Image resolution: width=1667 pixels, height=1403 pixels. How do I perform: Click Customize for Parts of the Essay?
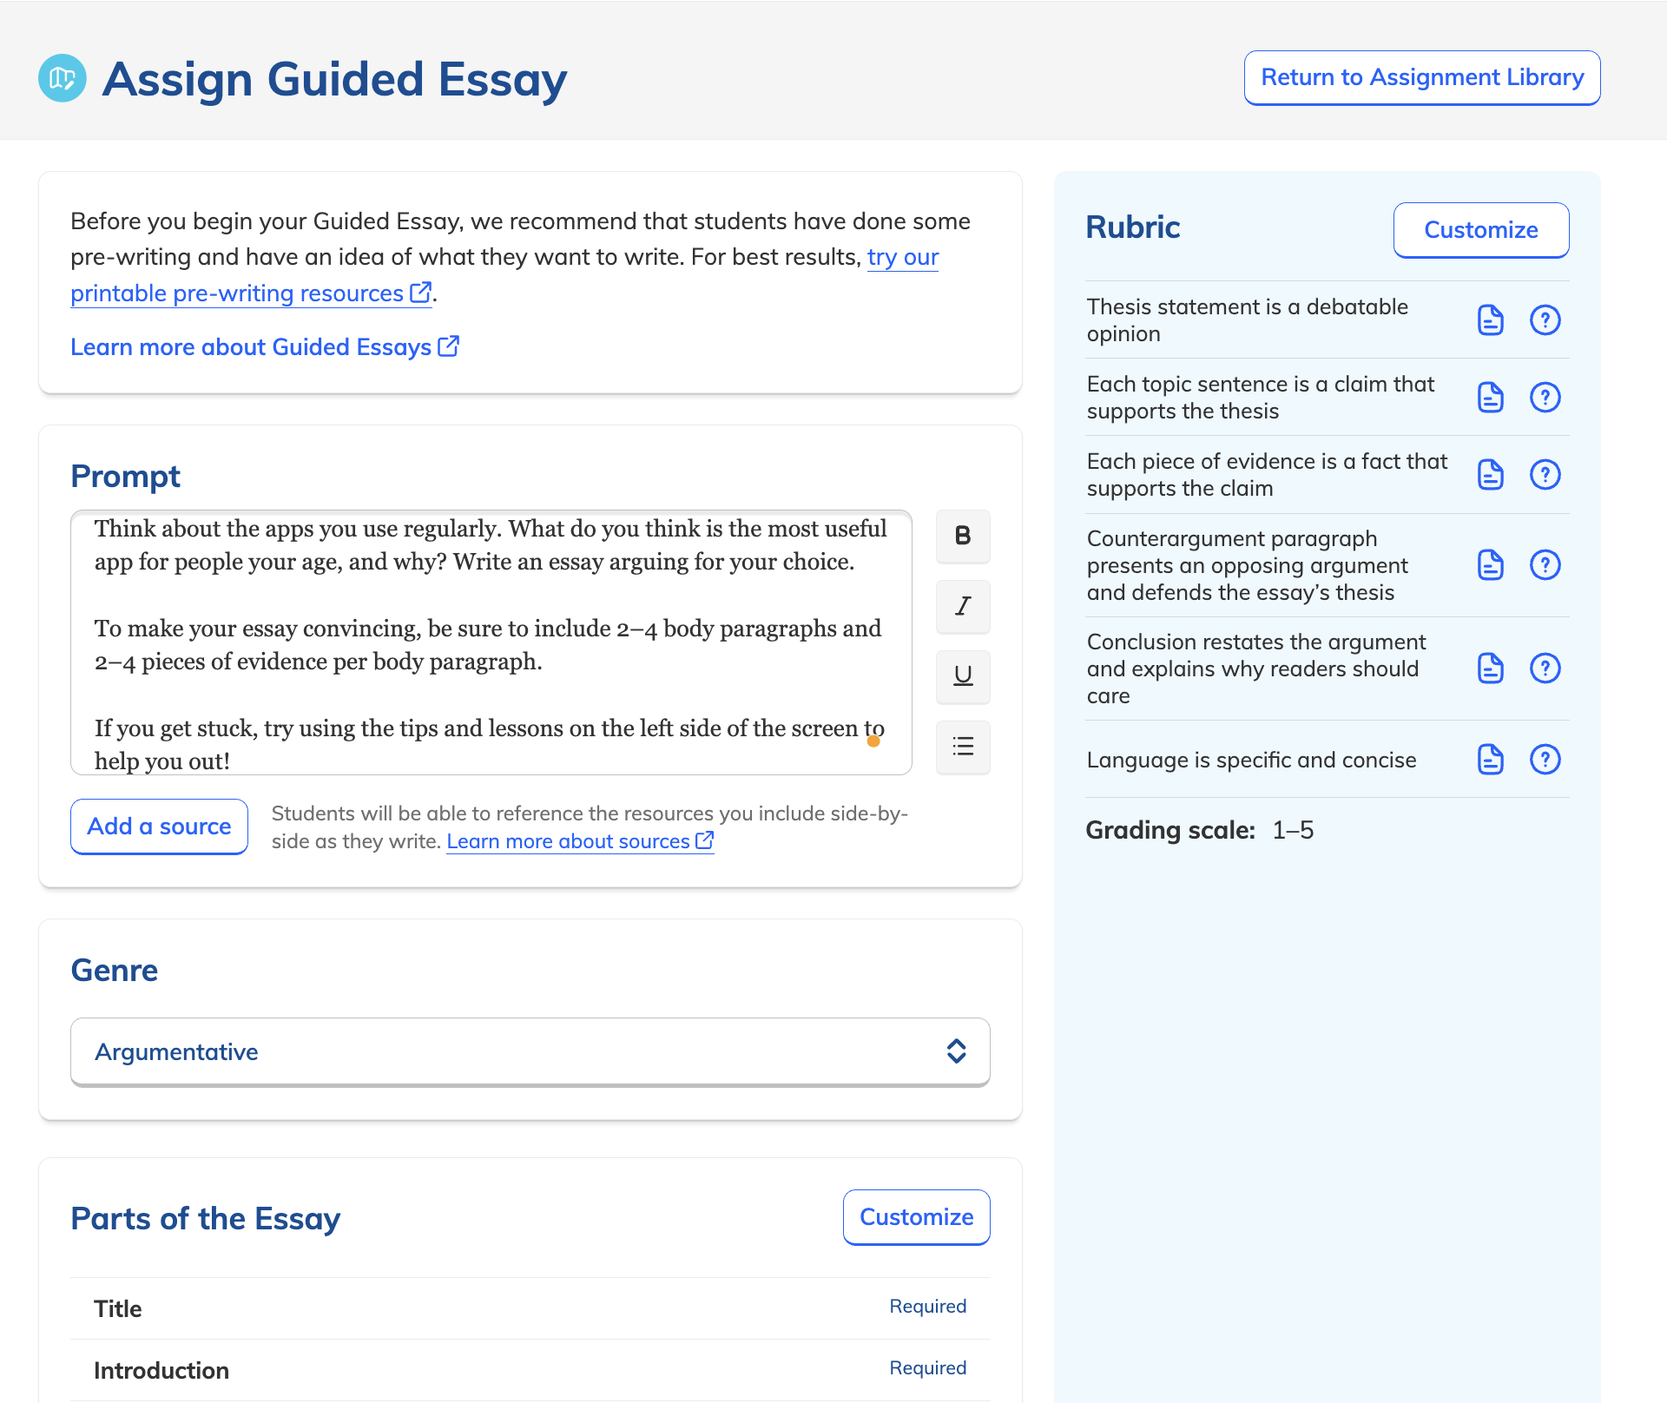point(916,1217)
